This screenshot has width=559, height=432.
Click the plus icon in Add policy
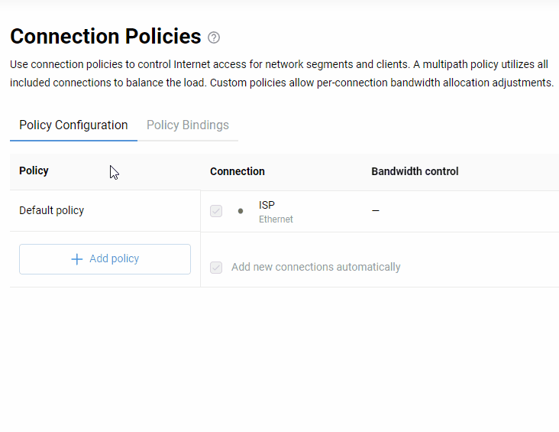coord(76,259)
